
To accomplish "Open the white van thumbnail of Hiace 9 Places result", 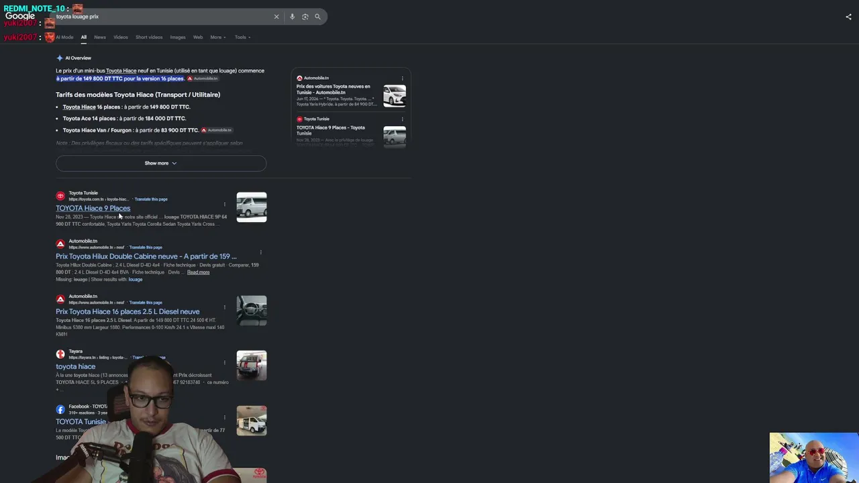I will pyautogui.click(x=252, y=207).
